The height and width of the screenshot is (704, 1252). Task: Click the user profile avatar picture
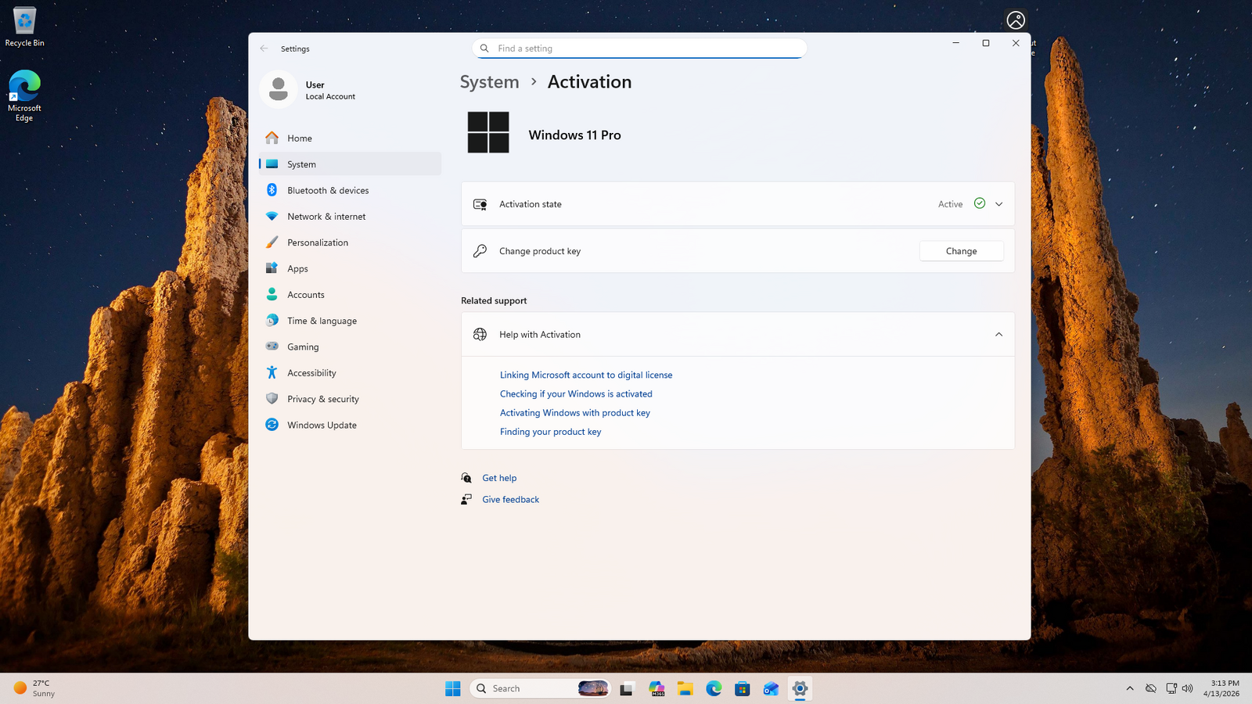278,89
